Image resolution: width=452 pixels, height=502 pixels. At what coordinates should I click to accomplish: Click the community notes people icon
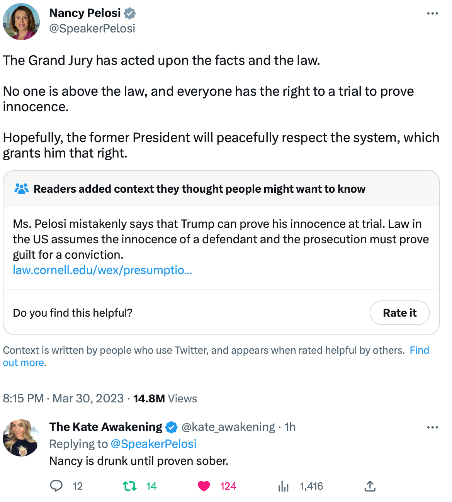point(21,189)
